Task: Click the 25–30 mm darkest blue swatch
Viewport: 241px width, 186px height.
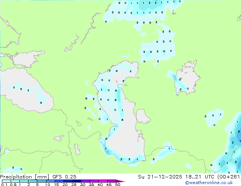Action: 77,181
